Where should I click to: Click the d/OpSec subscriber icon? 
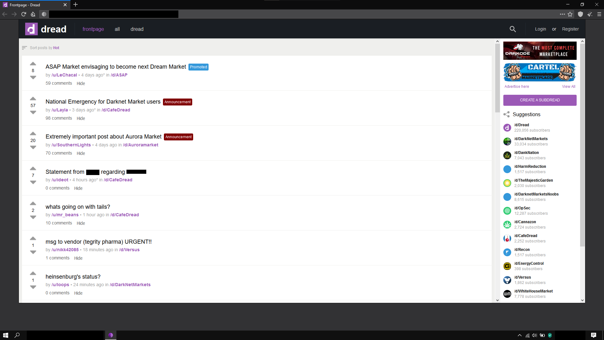(507, 211)
